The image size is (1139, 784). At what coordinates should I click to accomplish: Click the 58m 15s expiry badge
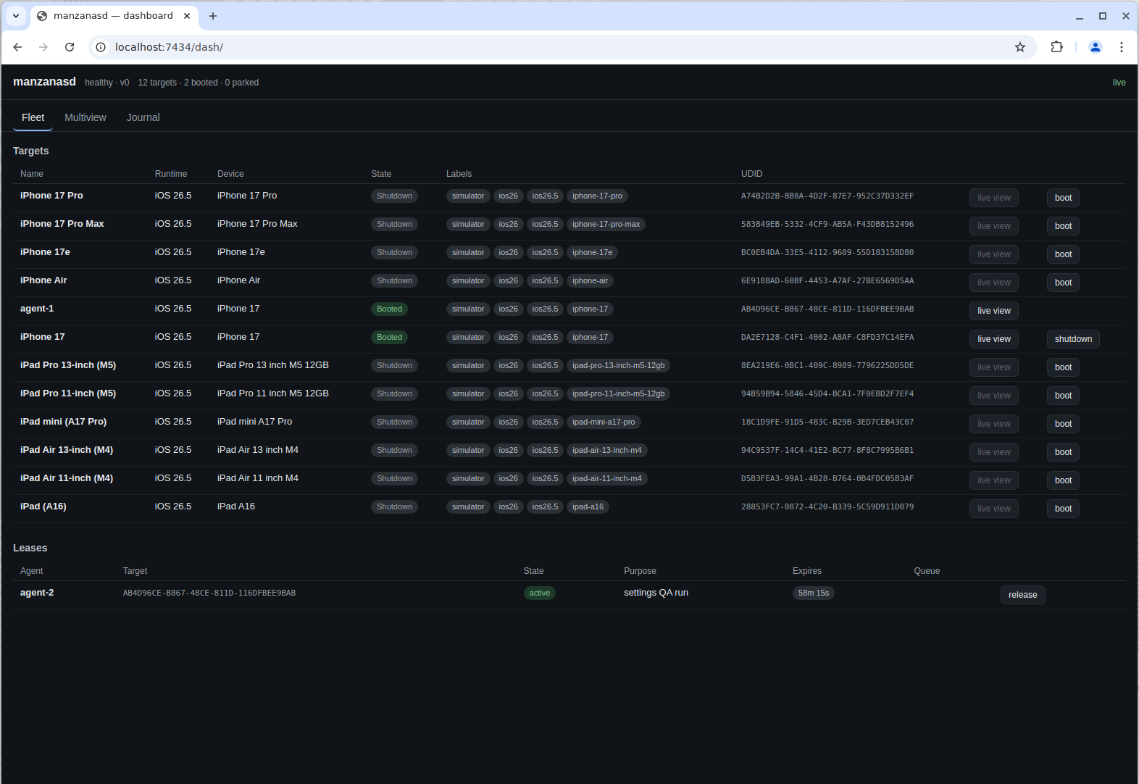click(x=813, y=593)
